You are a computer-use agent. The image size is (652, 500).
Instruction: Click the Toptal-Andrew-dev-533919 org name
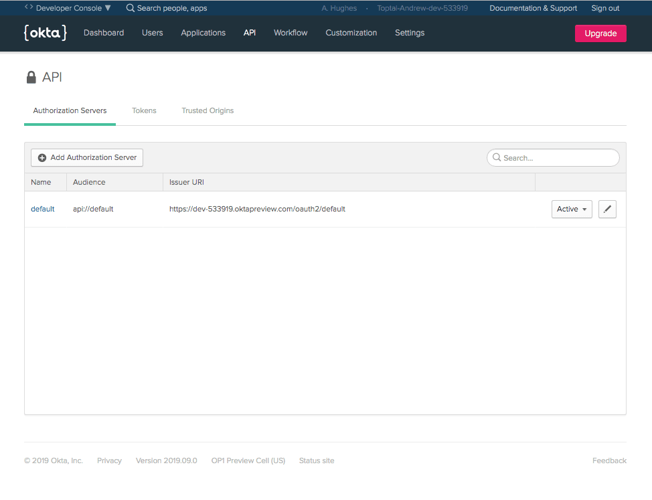[422, 8]
